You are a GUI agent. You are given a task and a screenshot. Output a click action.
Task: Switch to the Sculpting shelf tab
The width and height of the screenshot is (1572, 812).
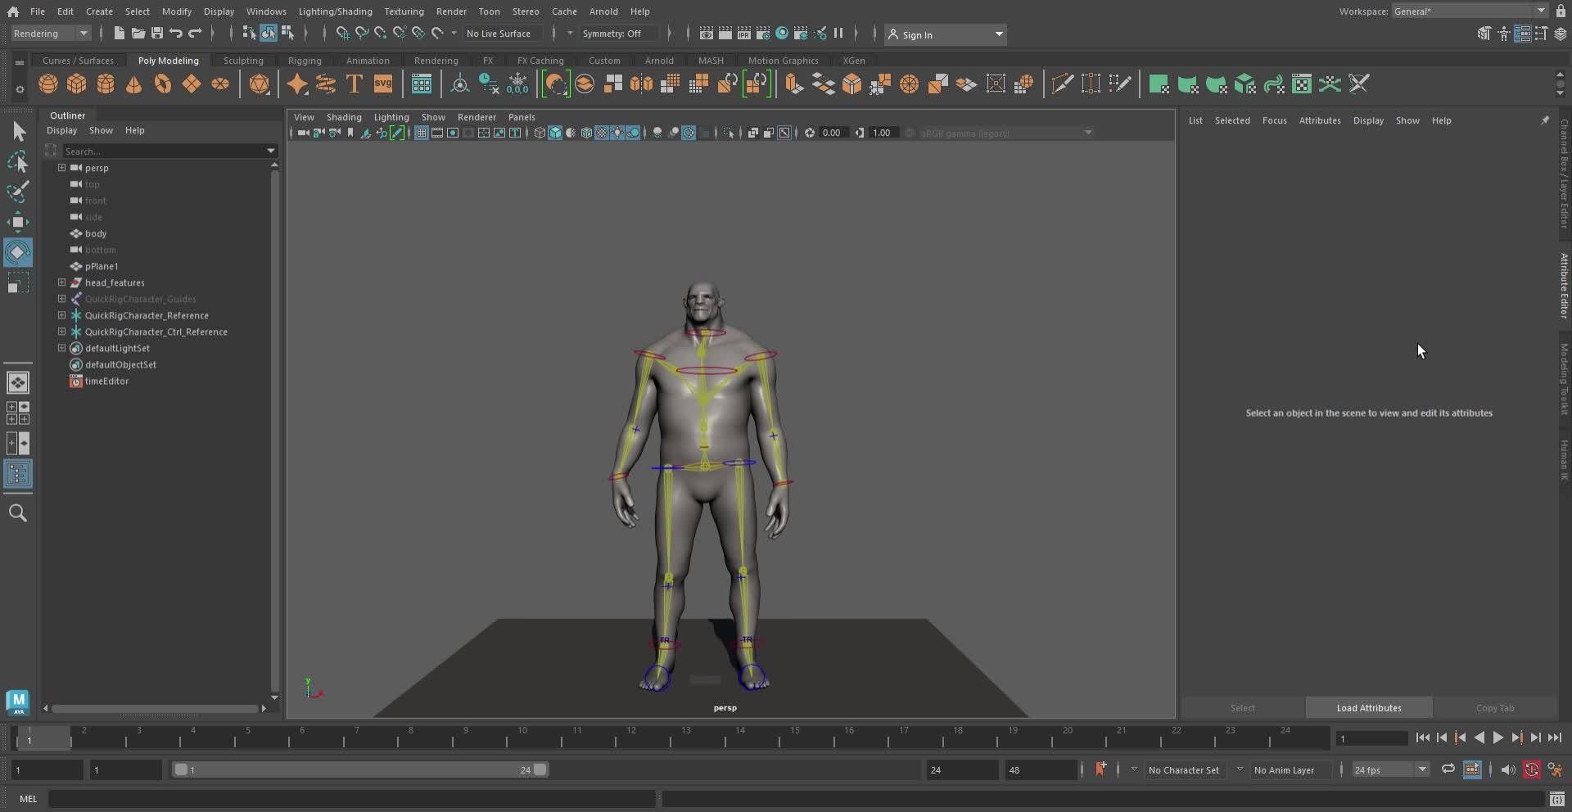point(243,60)
